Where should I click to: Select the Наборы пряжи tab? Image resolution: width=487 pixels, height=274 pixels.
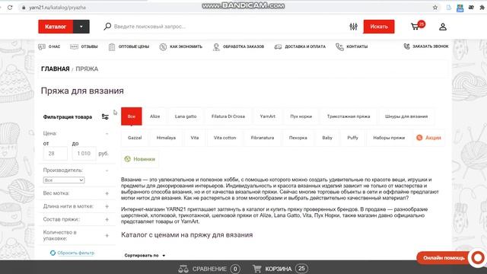pyautogui.click(x=389, y=138)
